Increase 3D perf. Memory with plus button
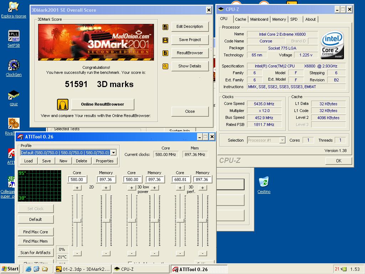365x274 pixels. (202, 188)
